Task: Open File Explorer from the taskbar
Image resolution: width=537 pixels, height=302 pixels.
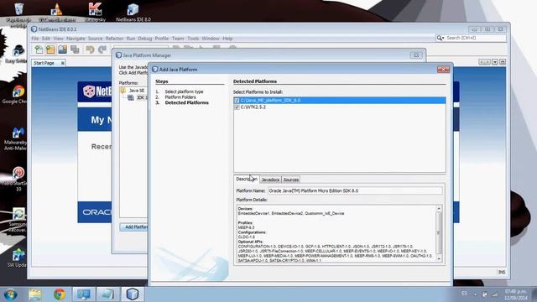Action: click(35, 294)
